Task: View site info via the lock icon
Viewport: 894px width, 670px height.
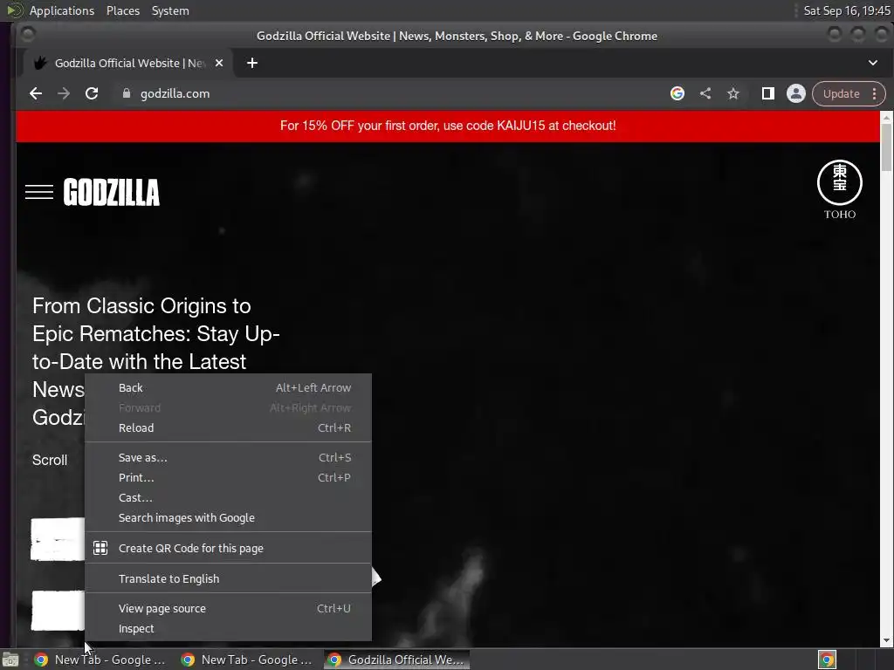Action: click(x=127, y=93)
